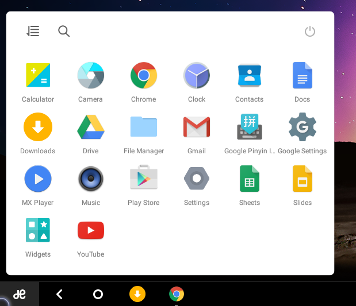The width and height of the screenshot is (356, 306).
Task: Open the Clock app
Action: coord(197,75)
